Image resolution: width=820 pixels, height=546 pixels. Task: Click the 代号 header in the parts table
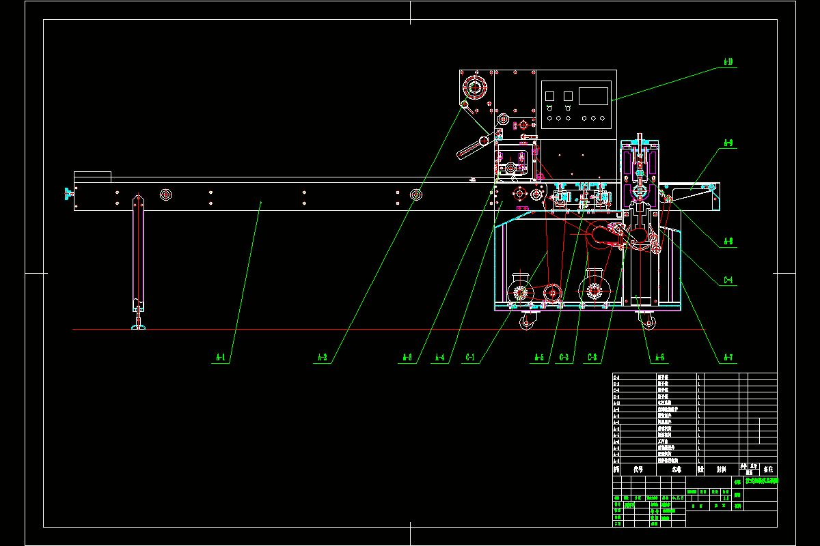(638, 470)
